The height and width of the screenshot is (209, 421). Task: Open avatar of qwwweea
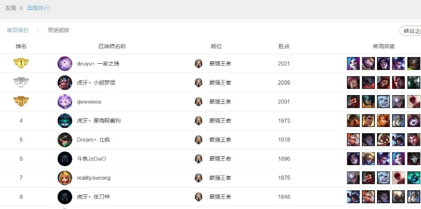click(x=65, y=102)
